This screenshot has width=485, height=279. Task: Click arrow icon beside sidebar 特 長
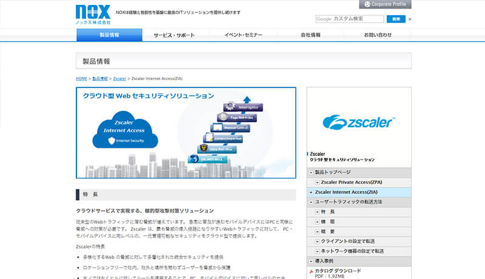point(317,212)
